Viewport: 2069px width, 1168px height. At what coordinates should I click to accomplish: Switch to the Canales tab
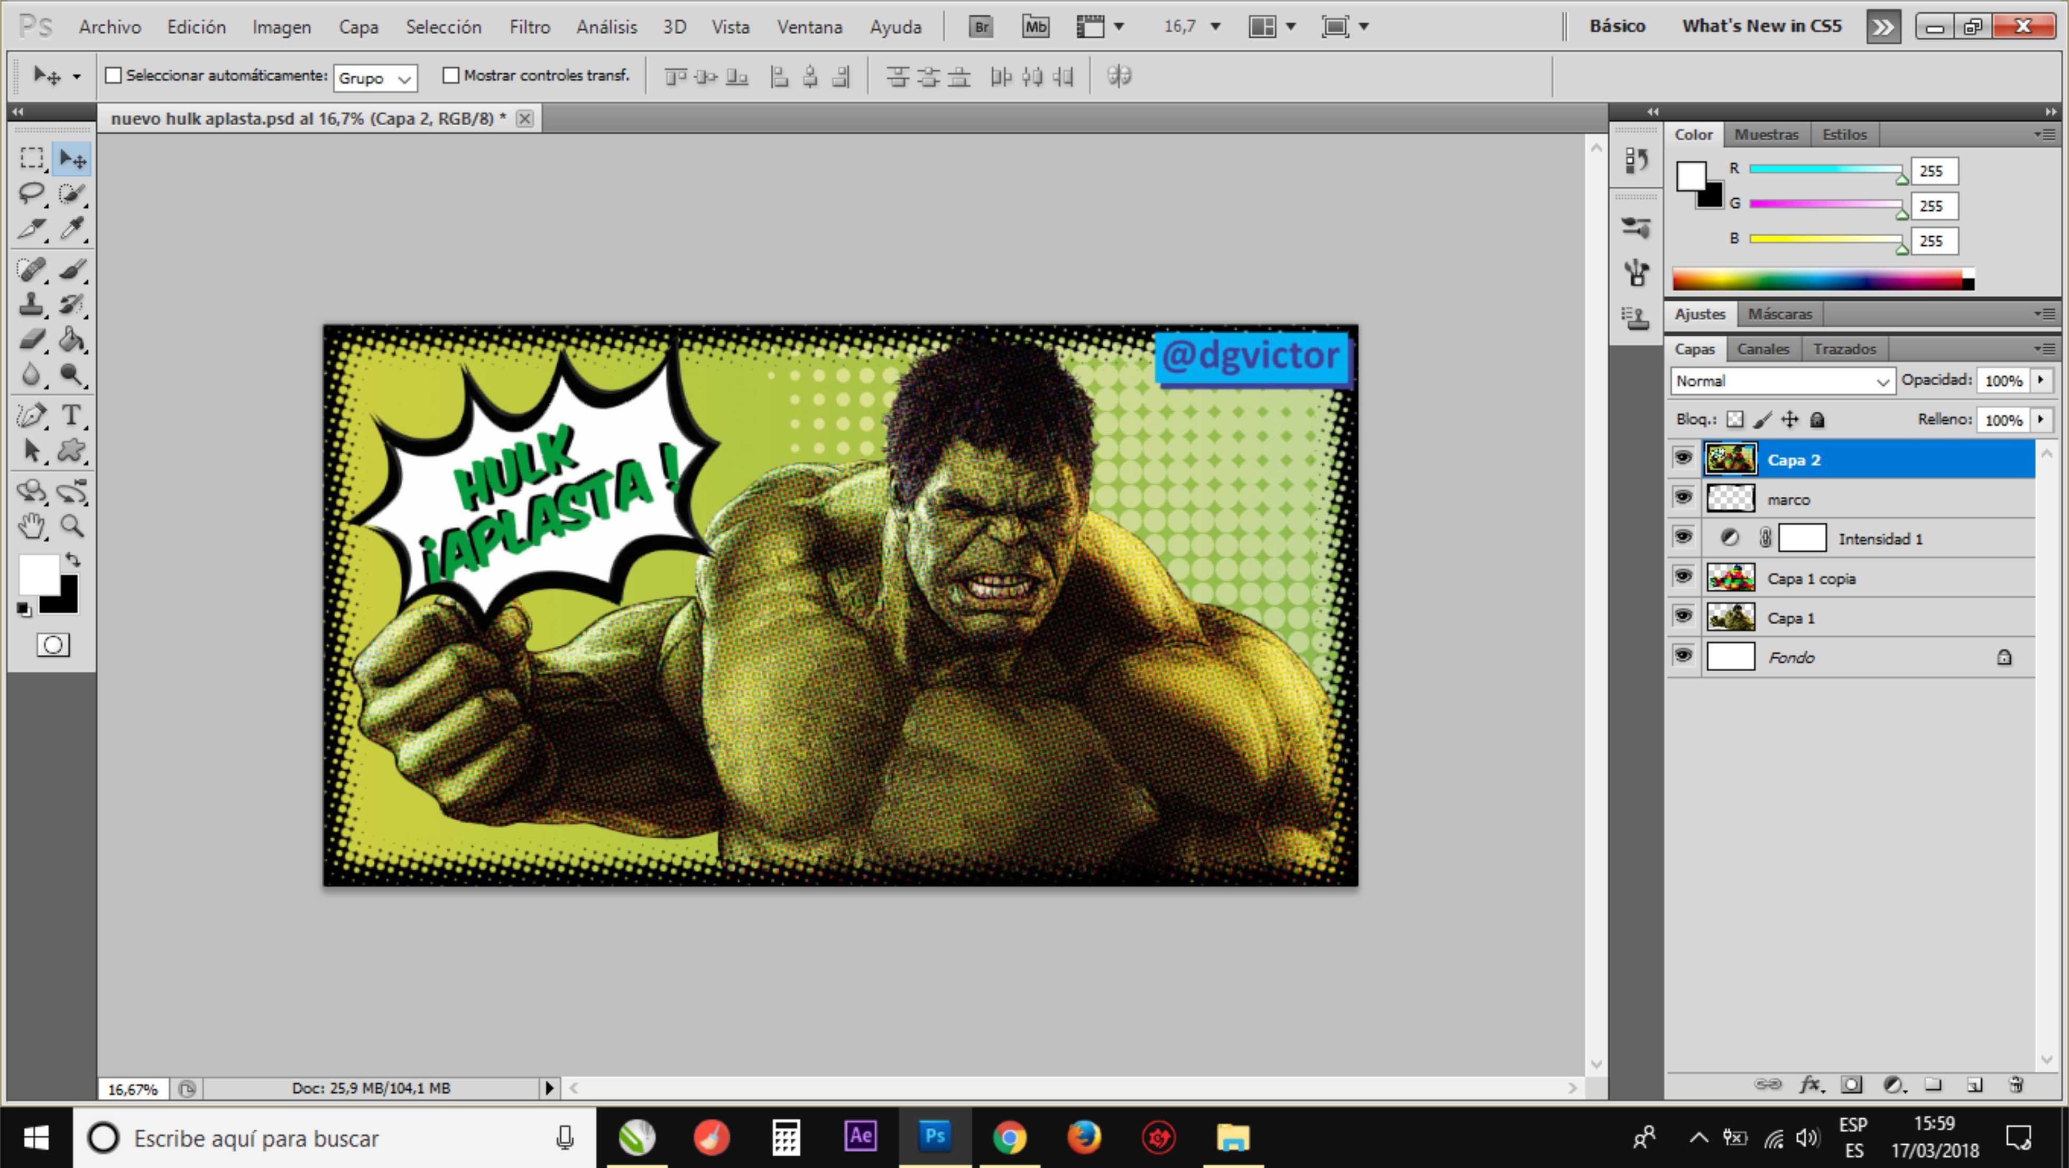[1763, 349]
